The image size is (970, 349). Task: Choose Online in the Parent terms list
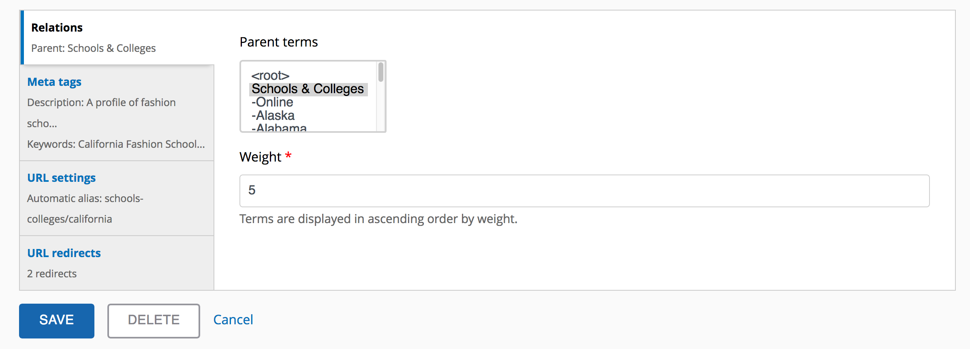tap(272, 102)
